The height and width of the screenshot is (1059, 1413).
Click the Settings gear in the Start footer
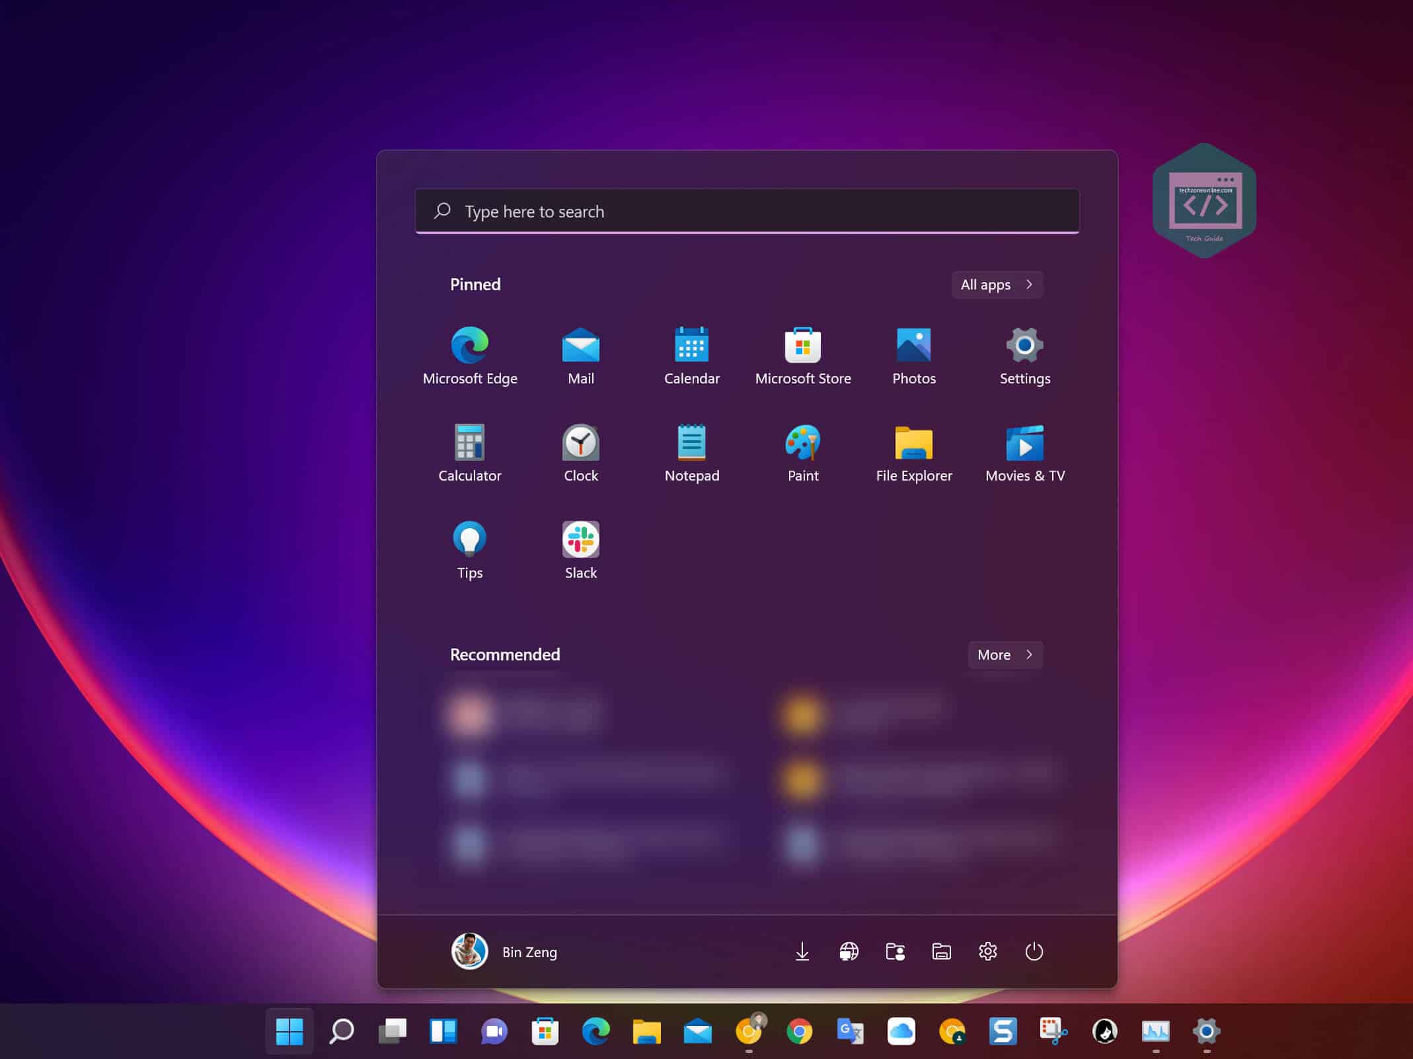point(987,951)
